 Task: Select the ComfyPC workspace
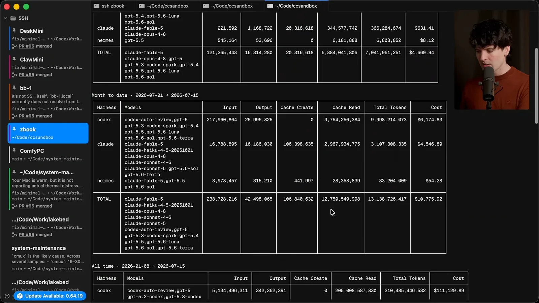click(x=48, y=155)
